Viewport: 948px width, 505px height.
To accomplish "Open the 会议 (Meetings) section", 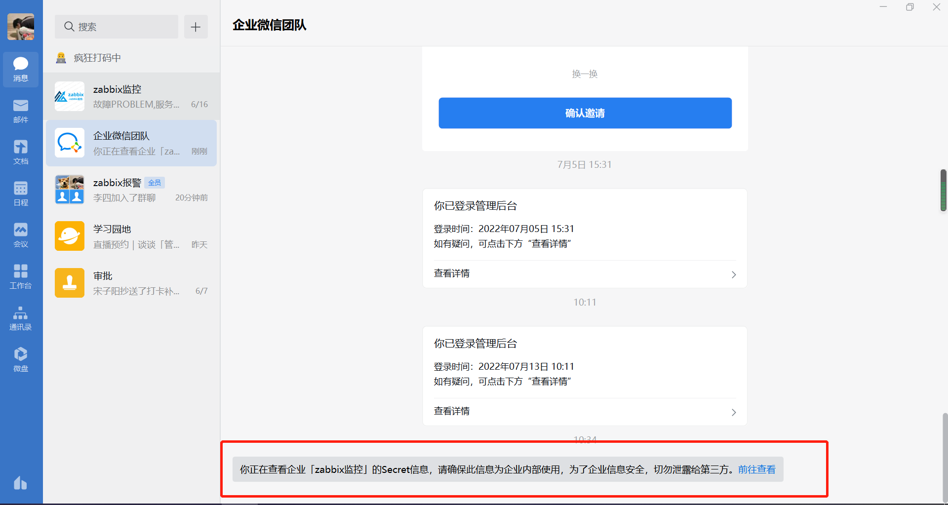I will pos(20,234).
